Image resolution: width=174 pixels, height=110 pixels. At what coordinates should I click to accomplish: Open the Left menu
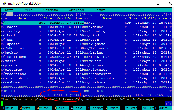9,10
